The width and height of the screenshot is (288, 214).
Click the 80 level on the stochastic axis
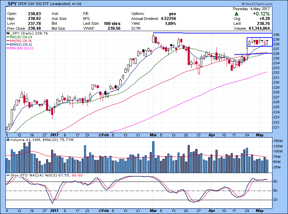point(275,182)
